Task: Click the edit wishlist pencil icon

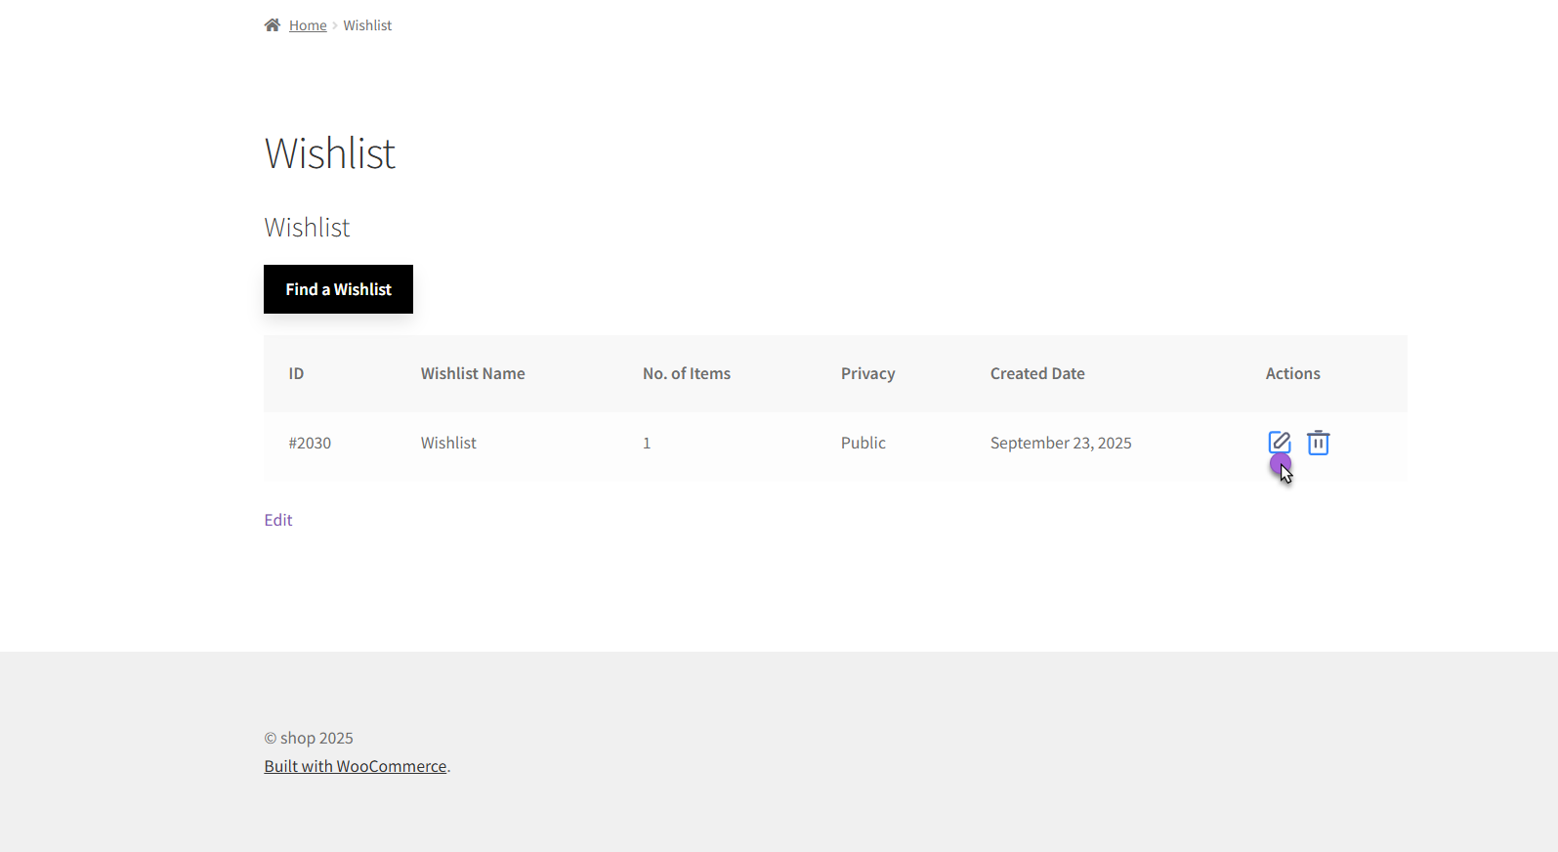Action: pos(1279,442)
